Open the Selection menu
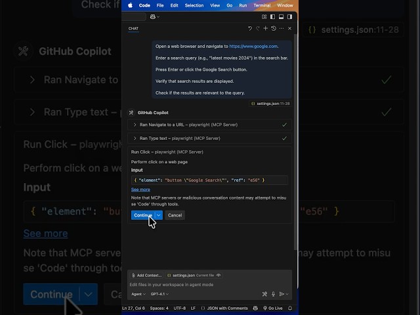420x315 pixels. 194,5
